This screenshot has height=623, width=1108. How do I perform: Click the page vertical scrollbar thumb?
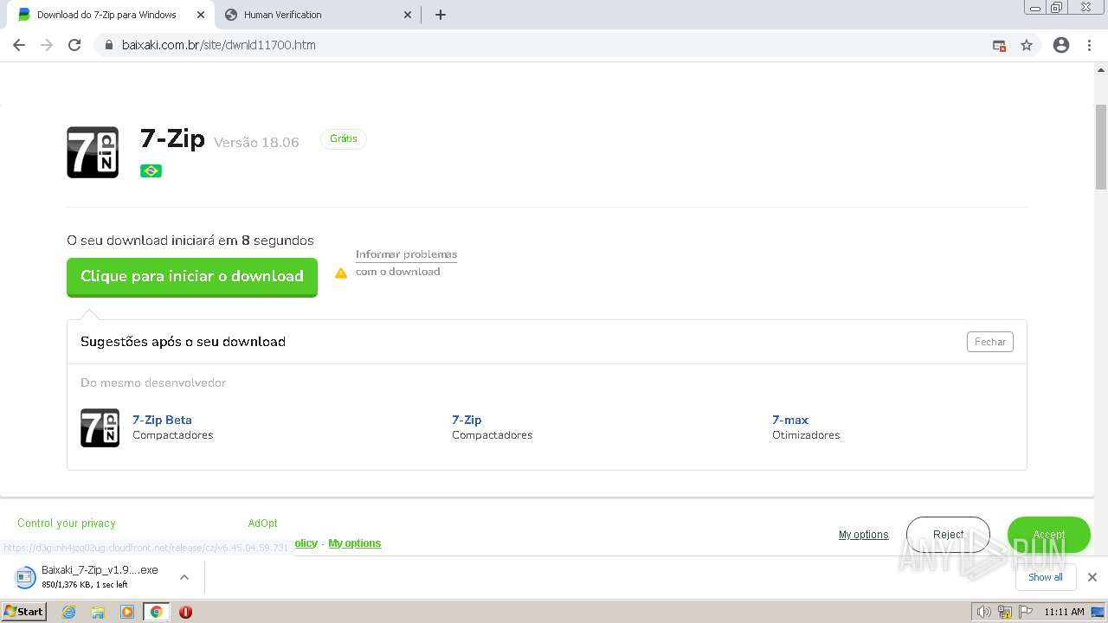[x=1101, y=149]
